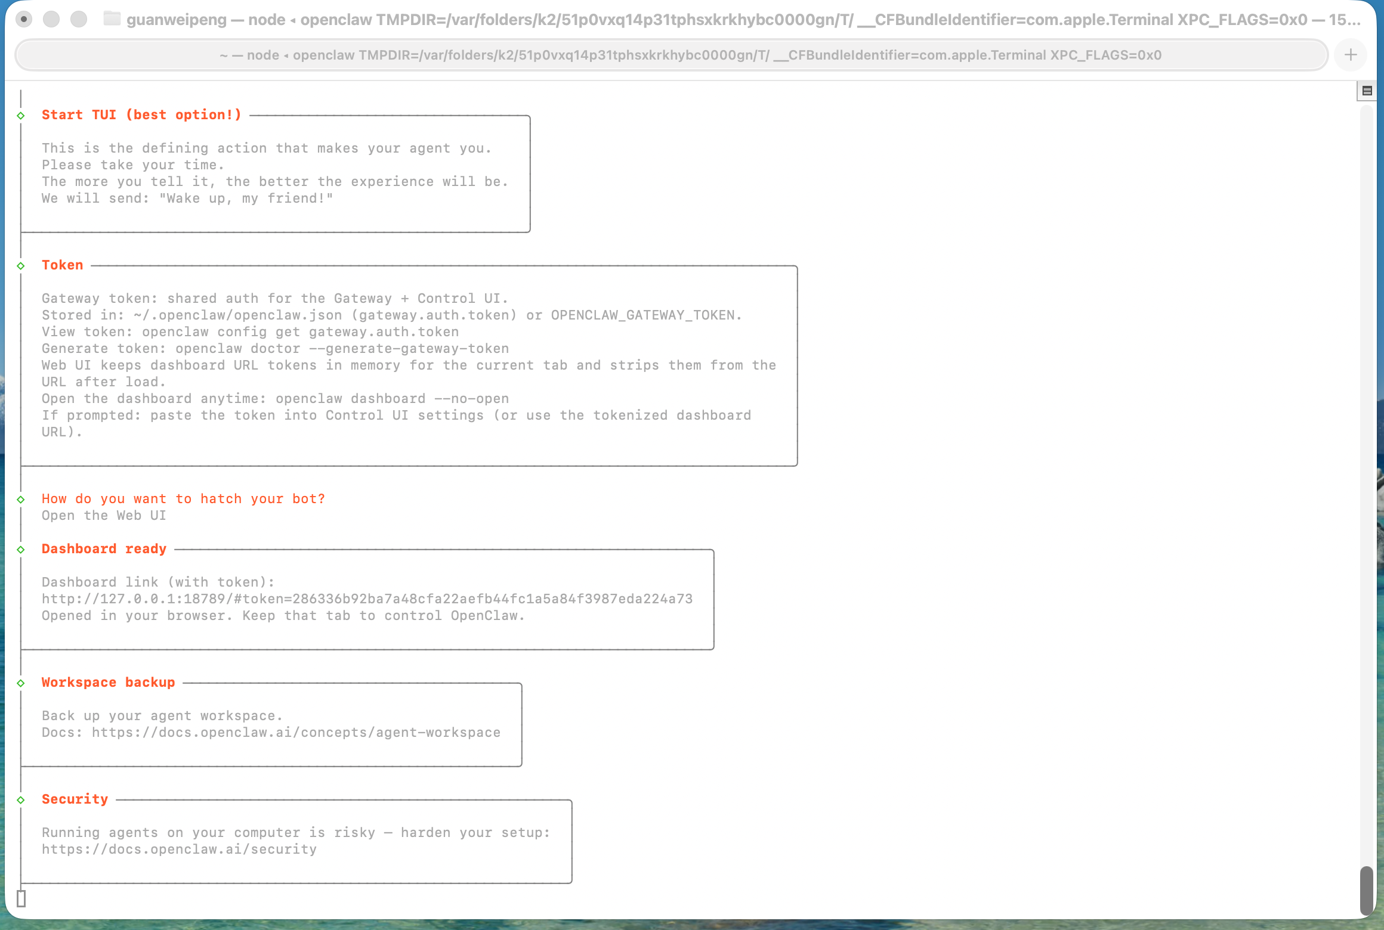Click the Open the Web UI answer text
Viewport: 1384px width, 930px height.
point(104,515)
